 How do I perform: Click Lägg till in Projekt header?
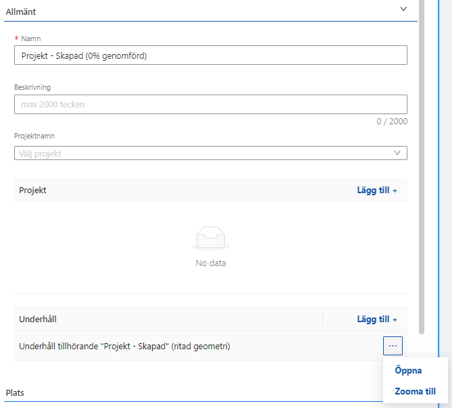[x=376, y=190]
